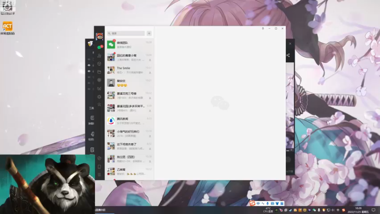The image size is (380, 214).
Task: Open the hamburger settings menu in WeChat sidebar
Action: coord(99,175)
